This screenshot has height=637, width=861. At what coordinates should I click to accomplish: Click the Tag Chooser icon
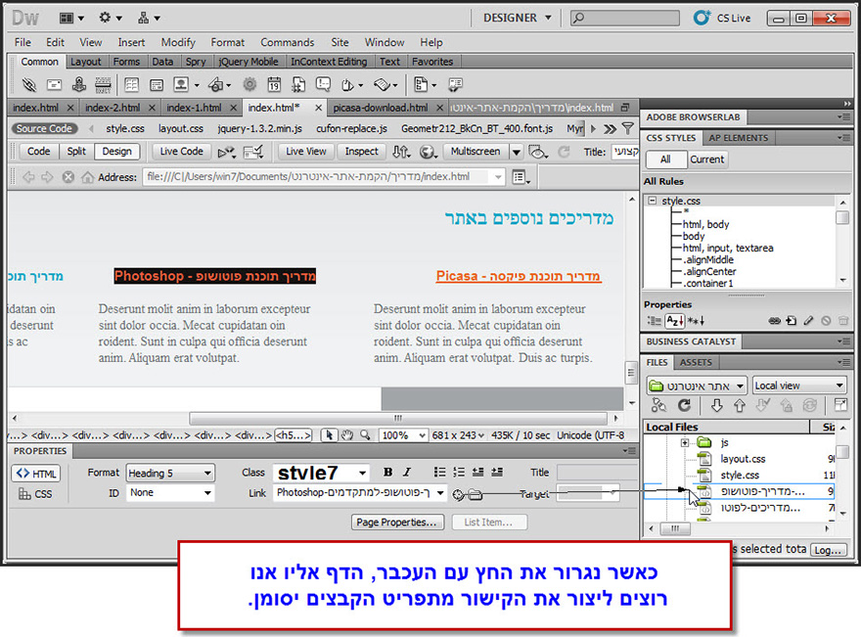point(455,84)
